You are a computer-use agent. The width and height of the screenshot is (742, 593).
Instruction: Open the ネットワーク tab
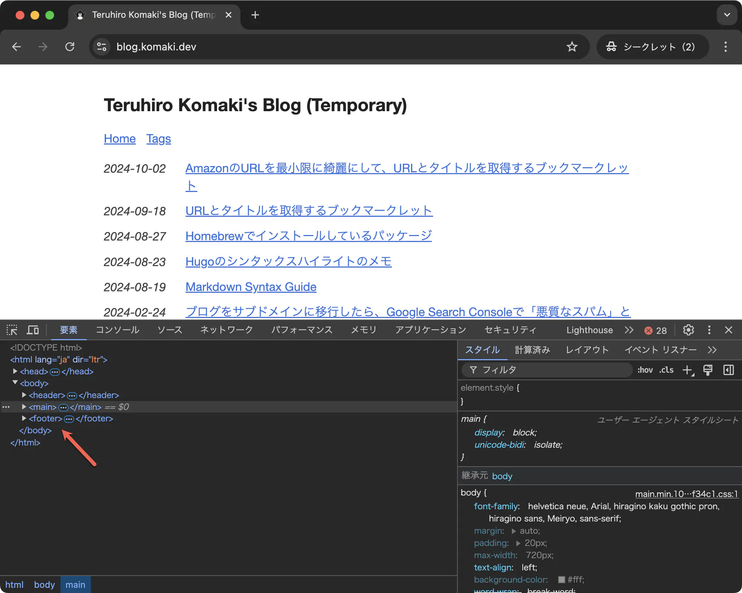(x=227, y=330)
